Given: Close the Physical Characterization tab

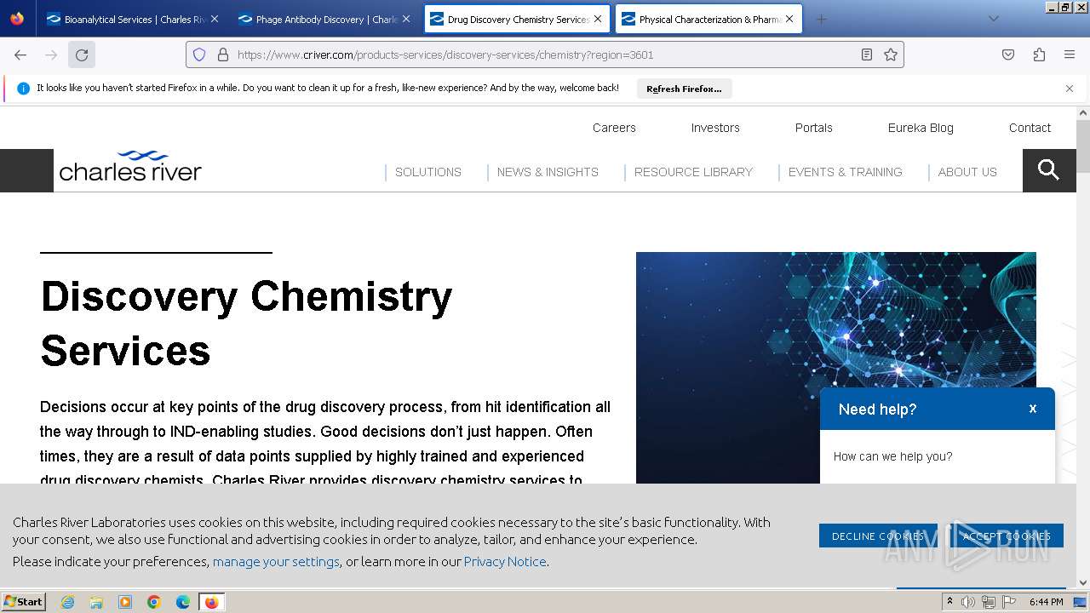Looking at the screenshot, I should [x=789, y=19].
